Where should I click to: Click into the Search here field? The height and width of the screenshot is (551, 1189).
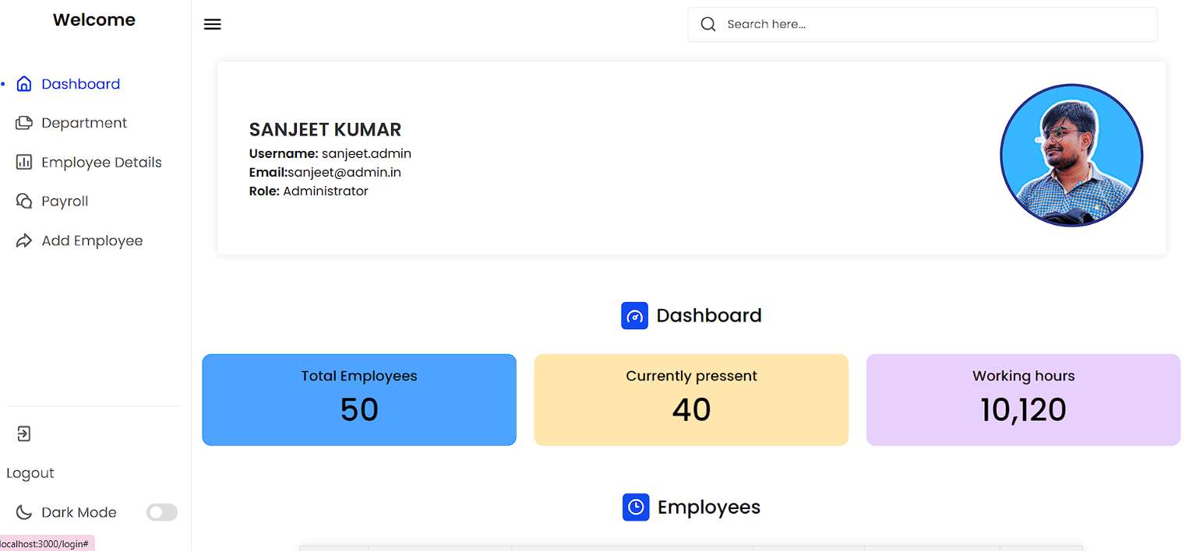pos(923,24)
